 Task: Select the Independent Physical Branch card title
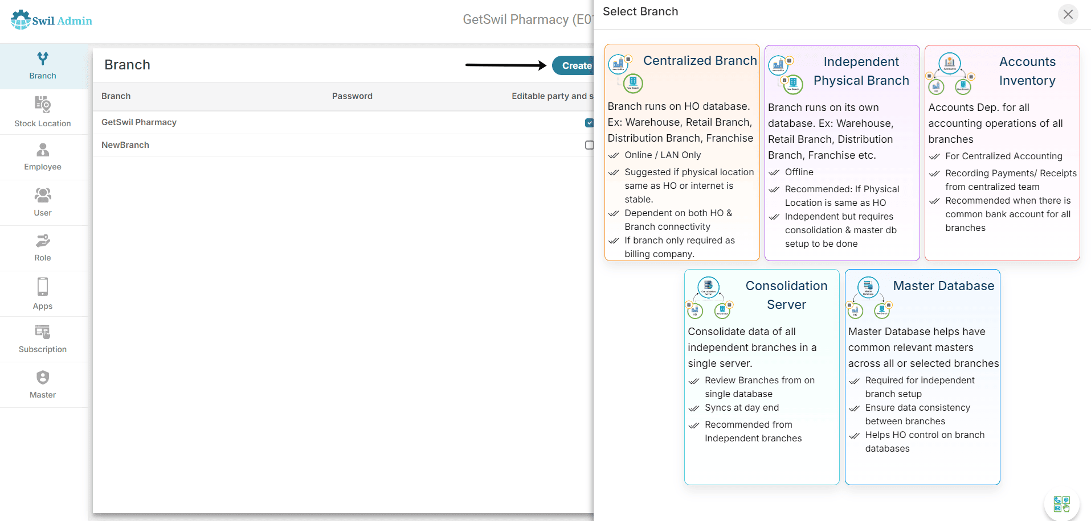(x=861, y=71)
